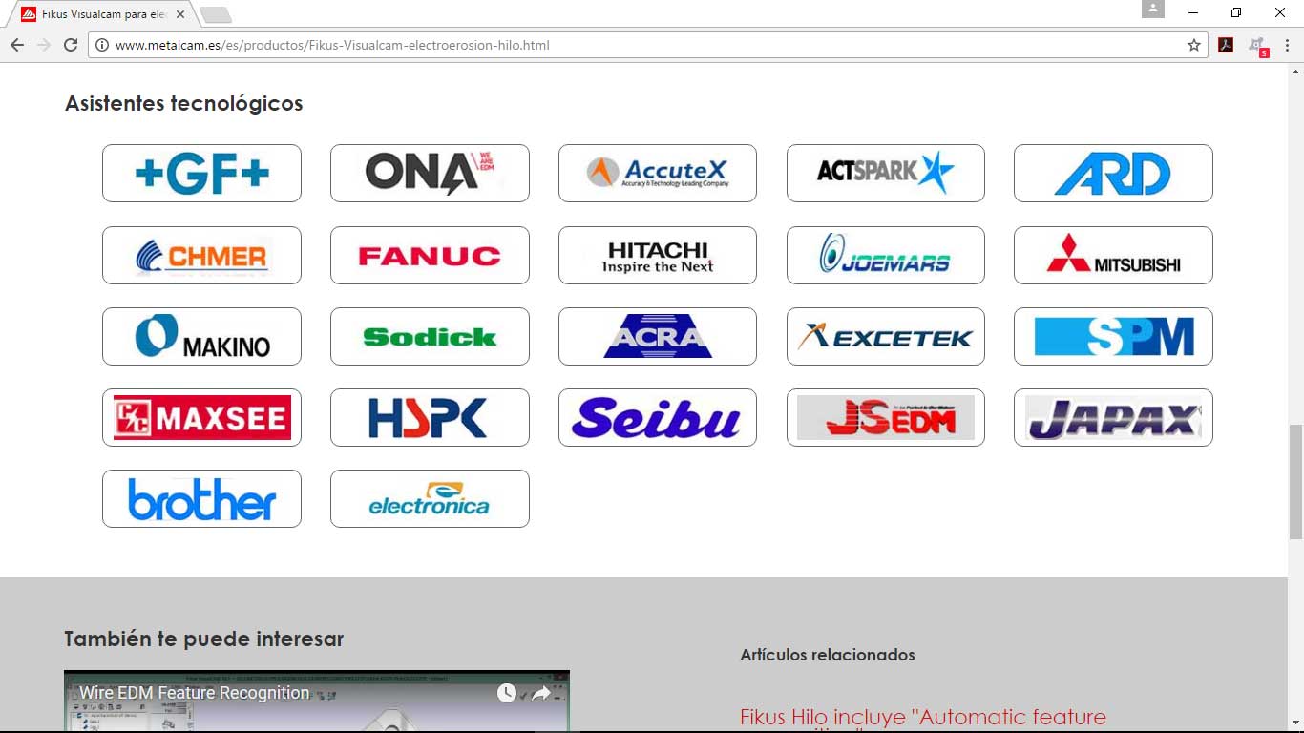Click the Asistentes tecnológicos heading
The height and width of the screenshot is (733, 1304).
point(183,103)
